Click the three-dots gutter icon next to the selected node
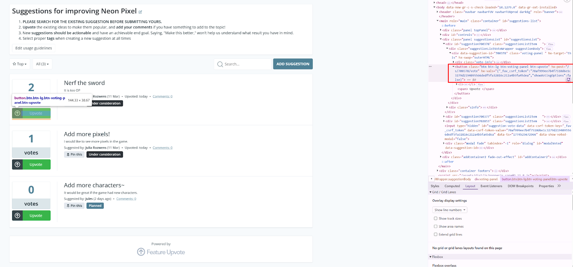This screenshot has width=573, height=267. 430,67
